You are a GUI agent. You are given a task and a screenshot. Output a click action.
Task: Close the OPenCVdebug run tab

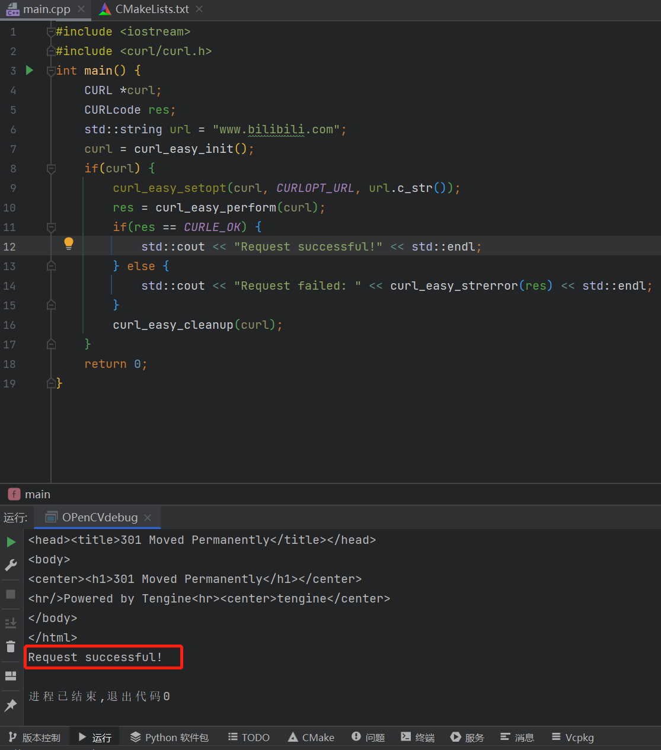tap(148, 518)
